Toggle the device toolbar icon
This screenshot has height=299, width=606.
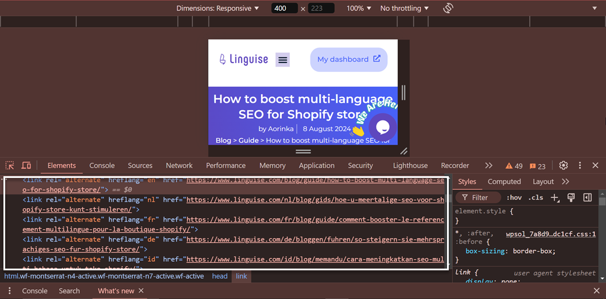(26, 165)
